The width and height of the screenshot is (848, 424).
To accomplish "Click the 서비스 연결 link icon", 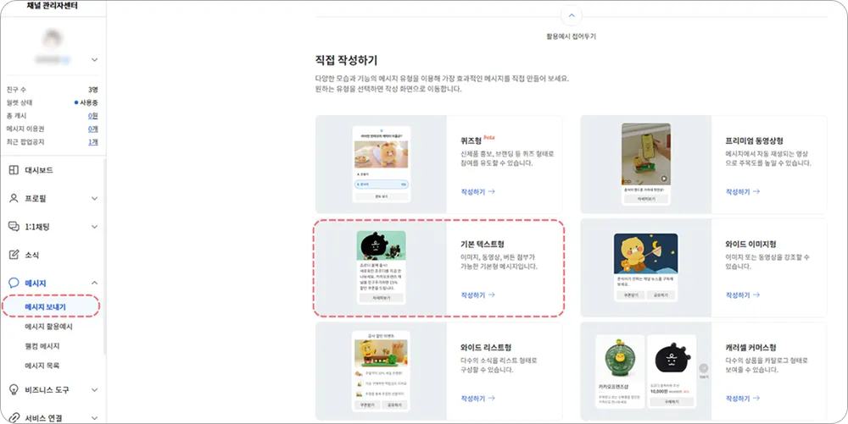I will tap(14, 417).
